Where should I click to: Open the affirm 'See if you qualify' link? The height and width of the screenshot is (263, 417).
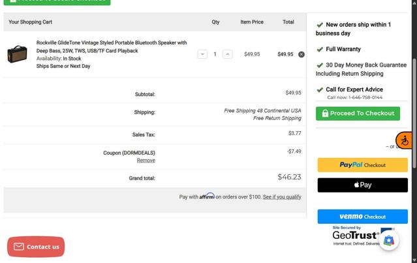pyautogui.click(x=282, y=197)
